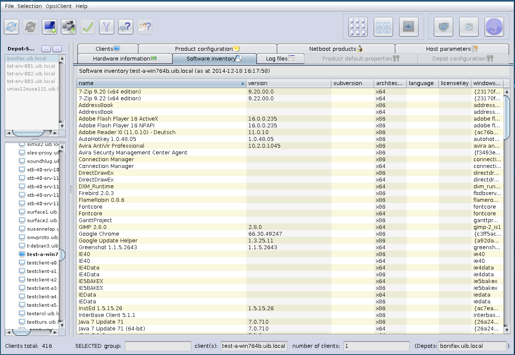Select the server configuration icon
Viewport: 515px width, 355px height.
(408, 27)
